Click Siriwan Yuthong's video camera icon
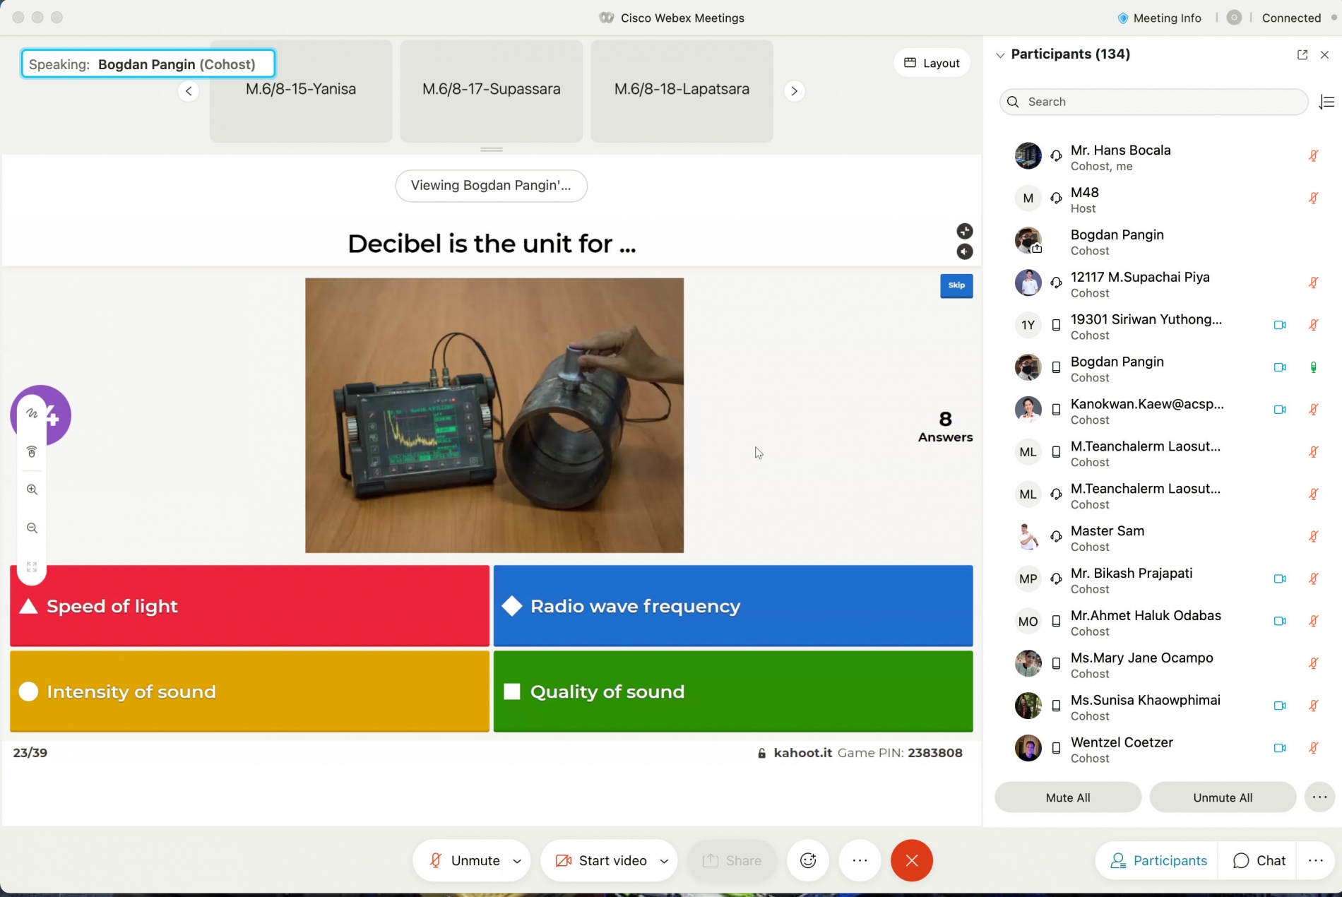1342x897 pixels. [1279, 325]
